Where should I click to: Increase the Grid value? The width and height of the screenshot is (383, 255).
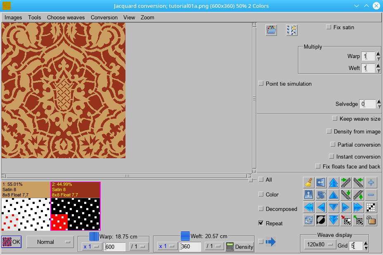tap(366, 243)
